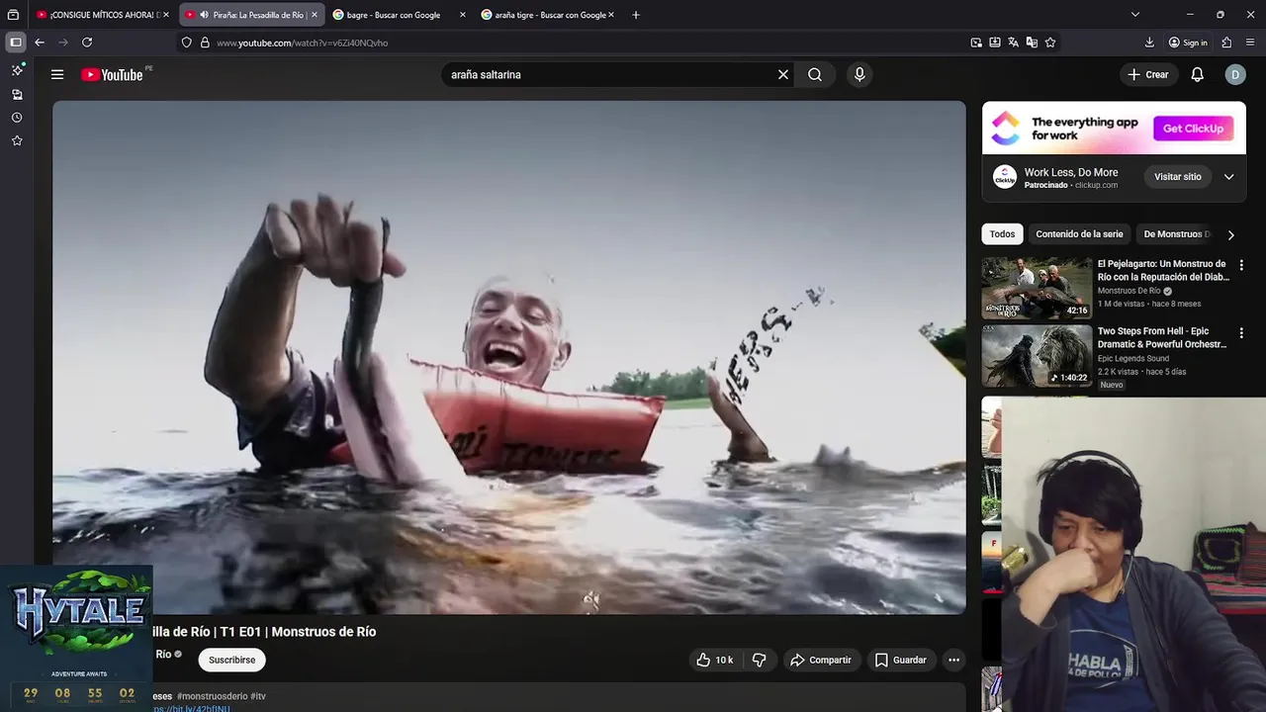Start voice search microphone
Image resolution: width=1266 pixels, height=712 pixels.
pyautogui.click(x=859, y=74)
